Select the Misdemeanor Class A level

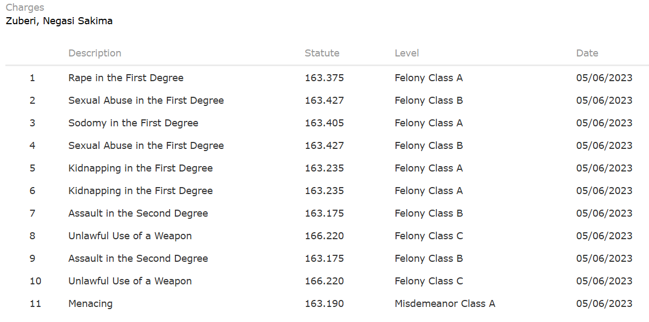(x=445, y=304)
